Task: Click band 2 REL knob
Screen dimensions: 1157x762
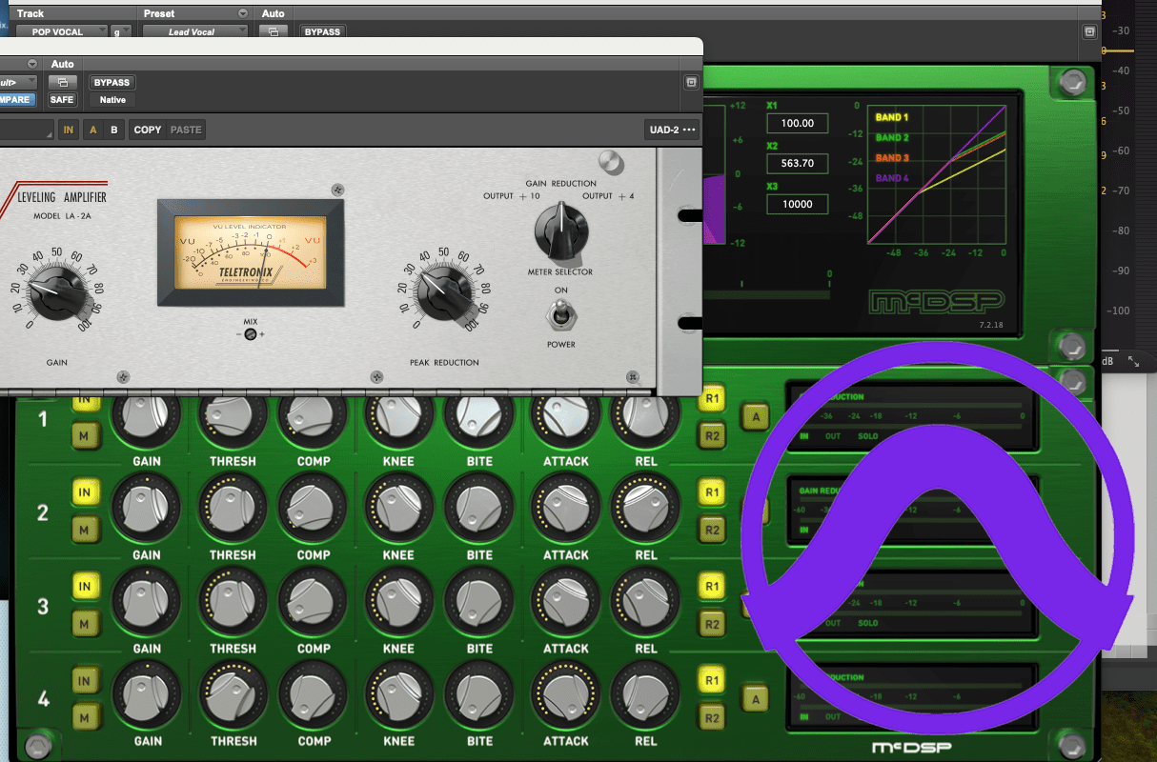Action: click(645, 509)
